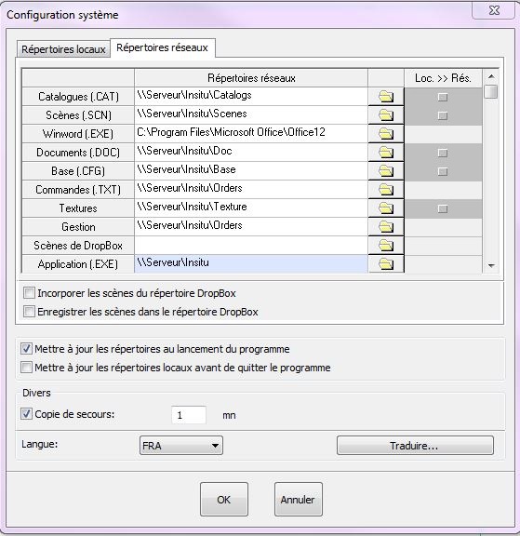Browse folder for Commandes (.TXT) row
The height and width of the screenshot is (536, 520).
386,190
